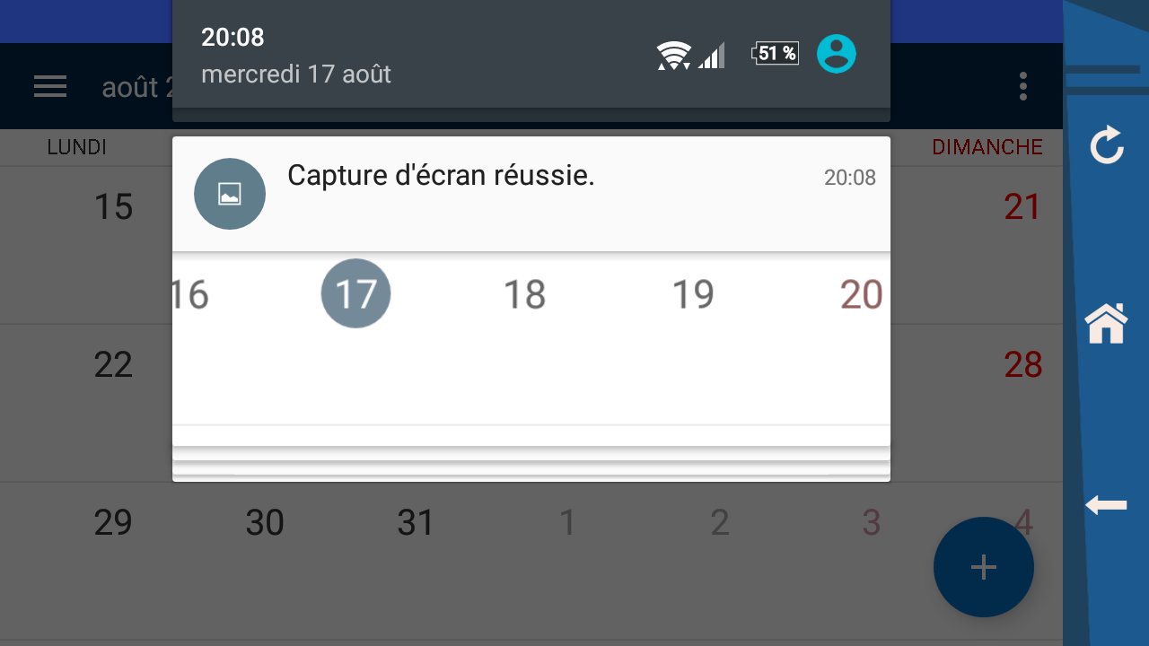Select Monday 15 in calendar
This screenshot has width=1149, height=646.
pos(113,207)
